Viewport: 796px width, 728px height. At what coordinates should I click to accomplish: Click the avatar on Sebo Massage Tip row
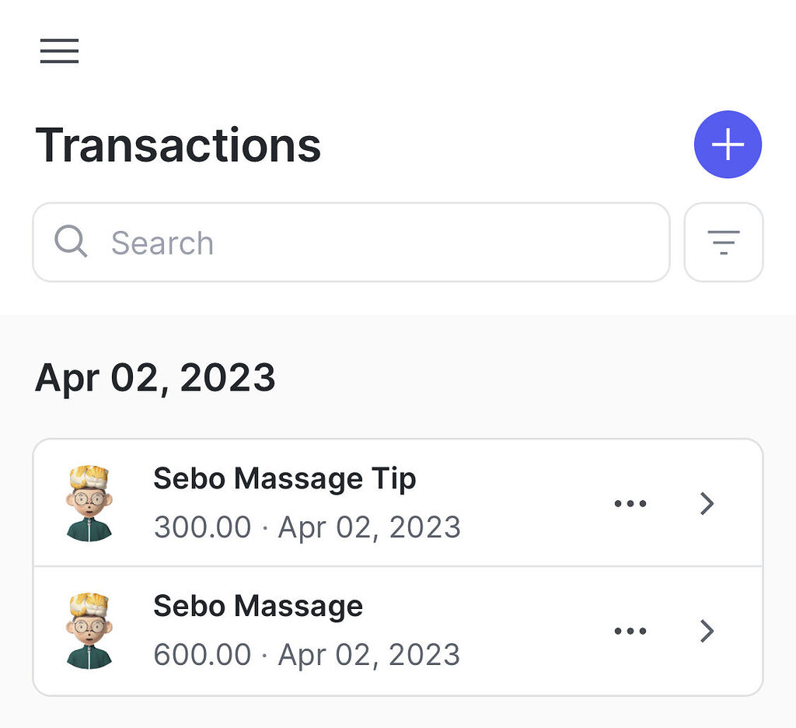click(90, 502)
